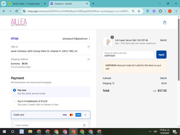
Task: Show the +5 more card types
Action: coord(85,115)
